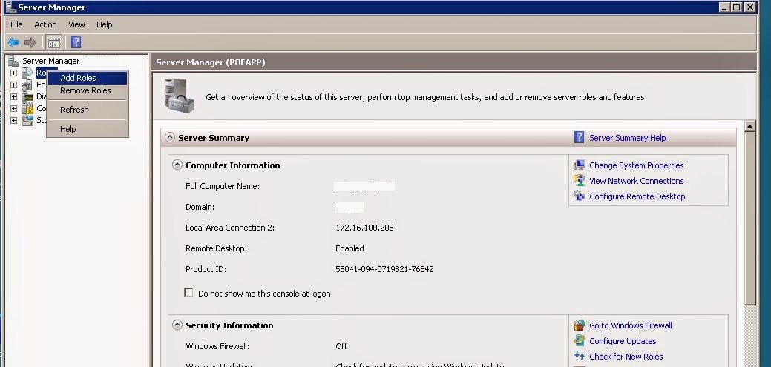
Task: Expand the Diagnostics ('Dia') node plus box
Action: pyautogui.click(x=13, y=97)
